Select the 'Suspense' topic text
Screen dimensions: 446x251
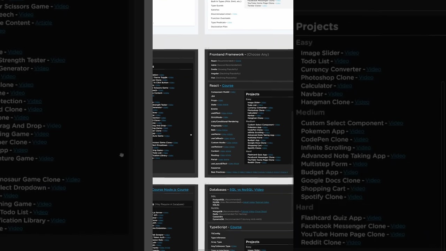point(216,168)
